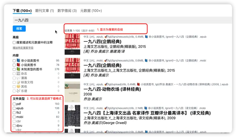Click the music notes icon beside 乐谱
This screenshot has width=236, height=137.
(x=18, y=91)
